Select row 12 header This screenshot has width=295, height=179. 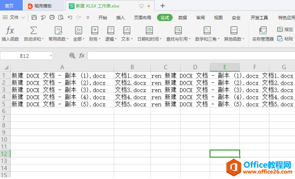[5, 154]
